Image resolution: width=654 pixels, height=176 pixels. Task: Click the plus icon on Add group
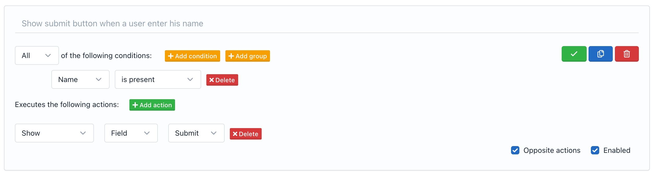(x=231, y=56)
